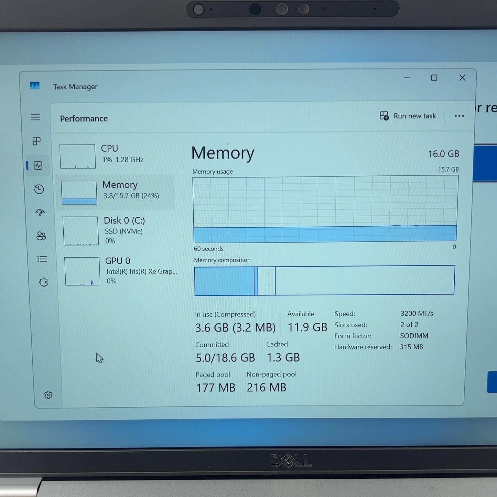
Task: Close the Task Manager window
Action: click(x=462, y=78)
